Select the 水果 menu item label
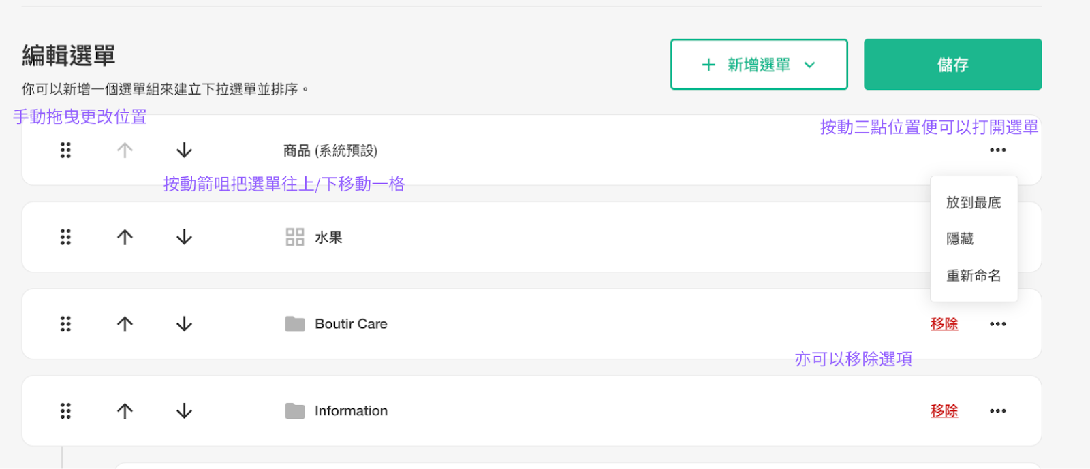 328,237
